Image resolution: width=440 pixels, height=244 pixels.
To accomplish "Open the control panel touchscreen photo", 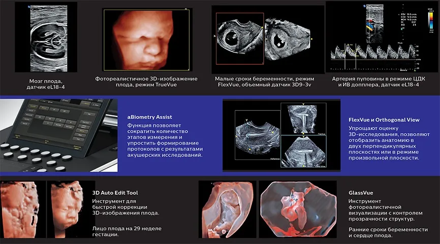I will (x=59, y=135).
